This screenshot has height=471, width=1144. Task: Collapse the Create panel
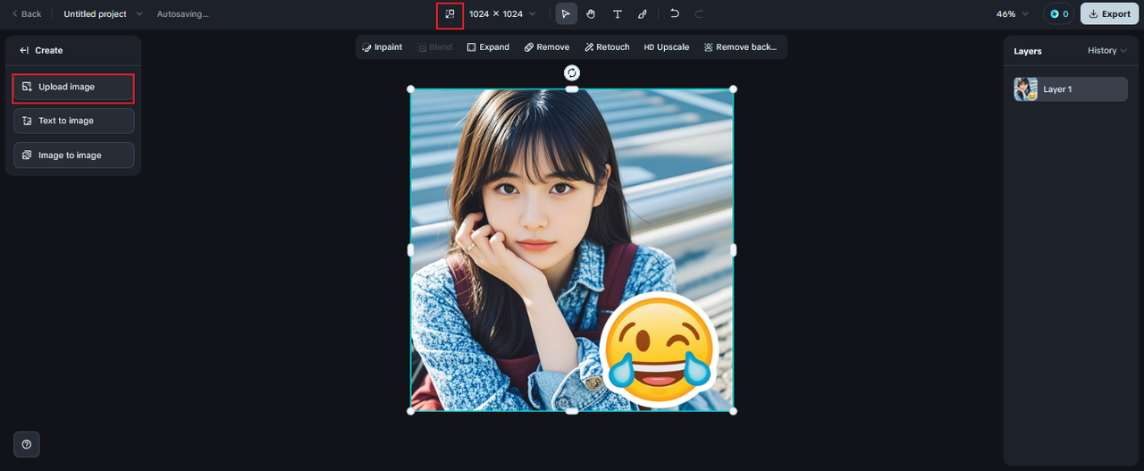click(24, 51)
